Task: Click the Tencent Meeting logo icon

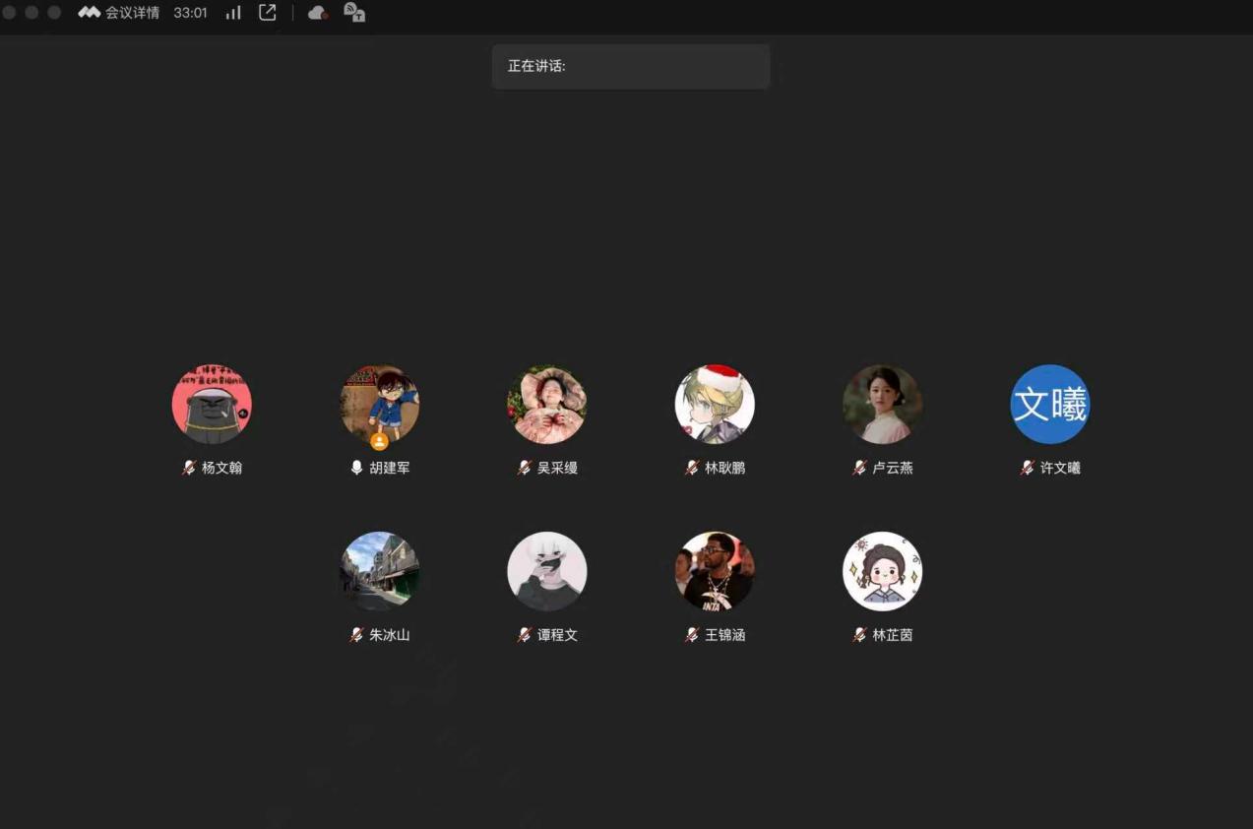Action: click(x=90, y=13)
